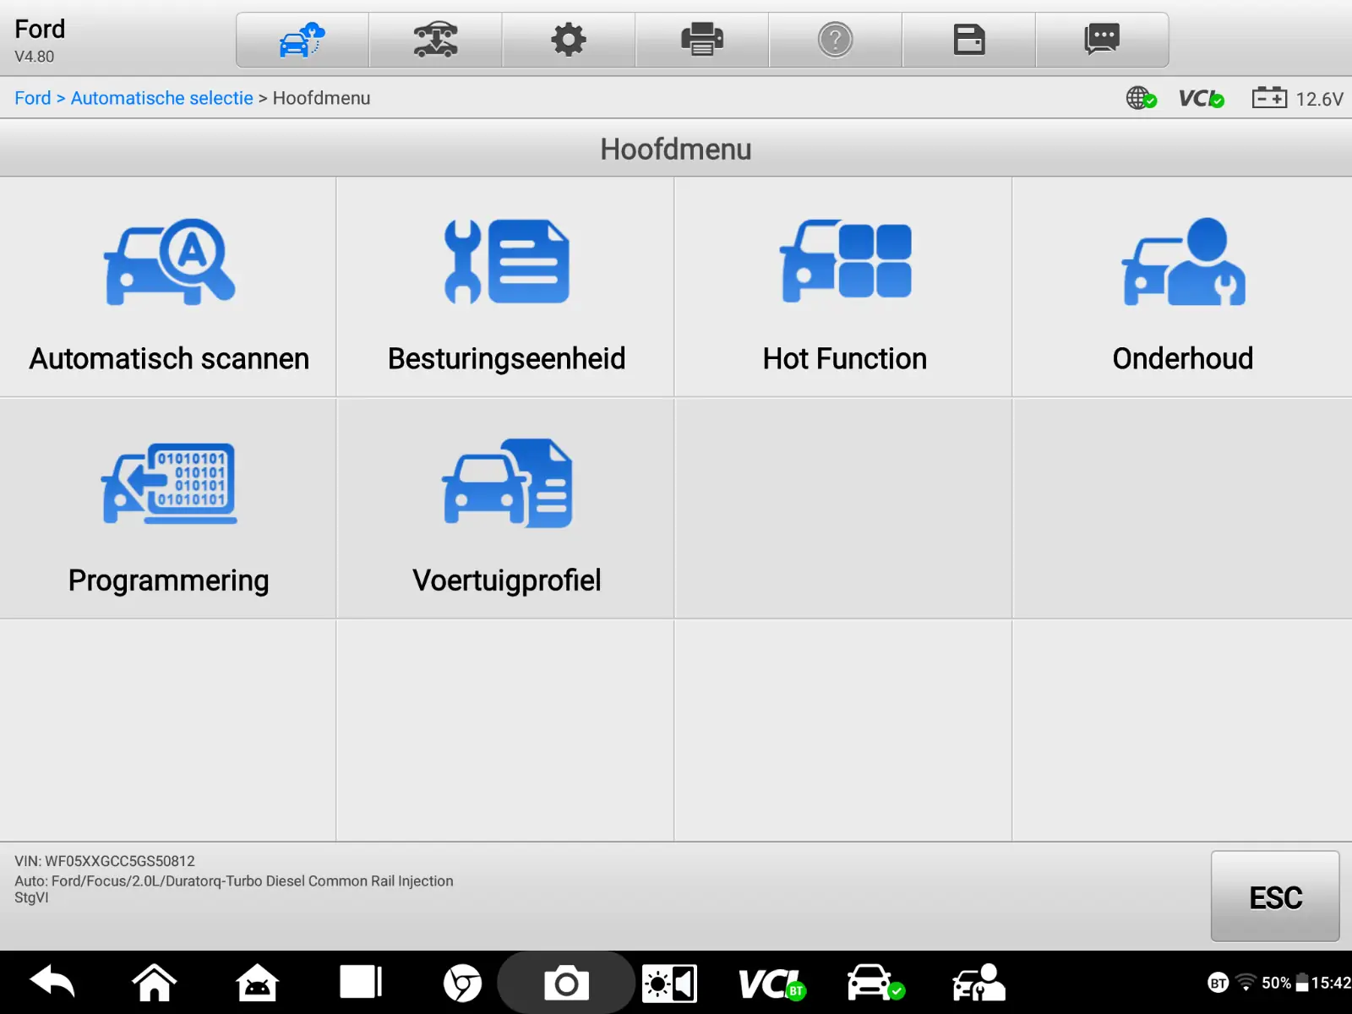Viewport: 1352px width, 1014px height.
Task: Click the 12.6V voltage reading
Action: coord(1319,99)
